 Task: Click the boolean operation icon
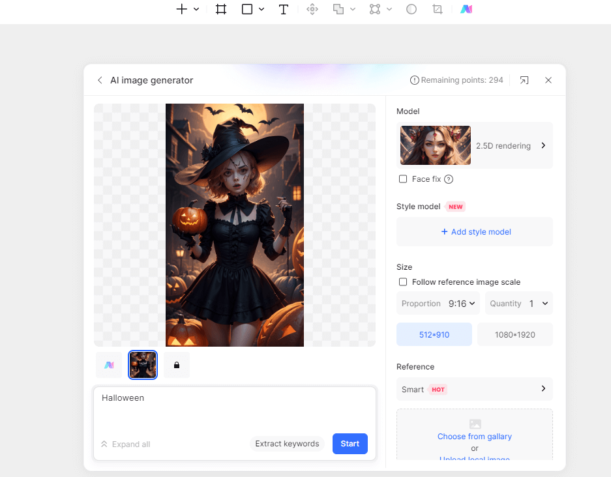pyautogui.click(x=338, y=9)
